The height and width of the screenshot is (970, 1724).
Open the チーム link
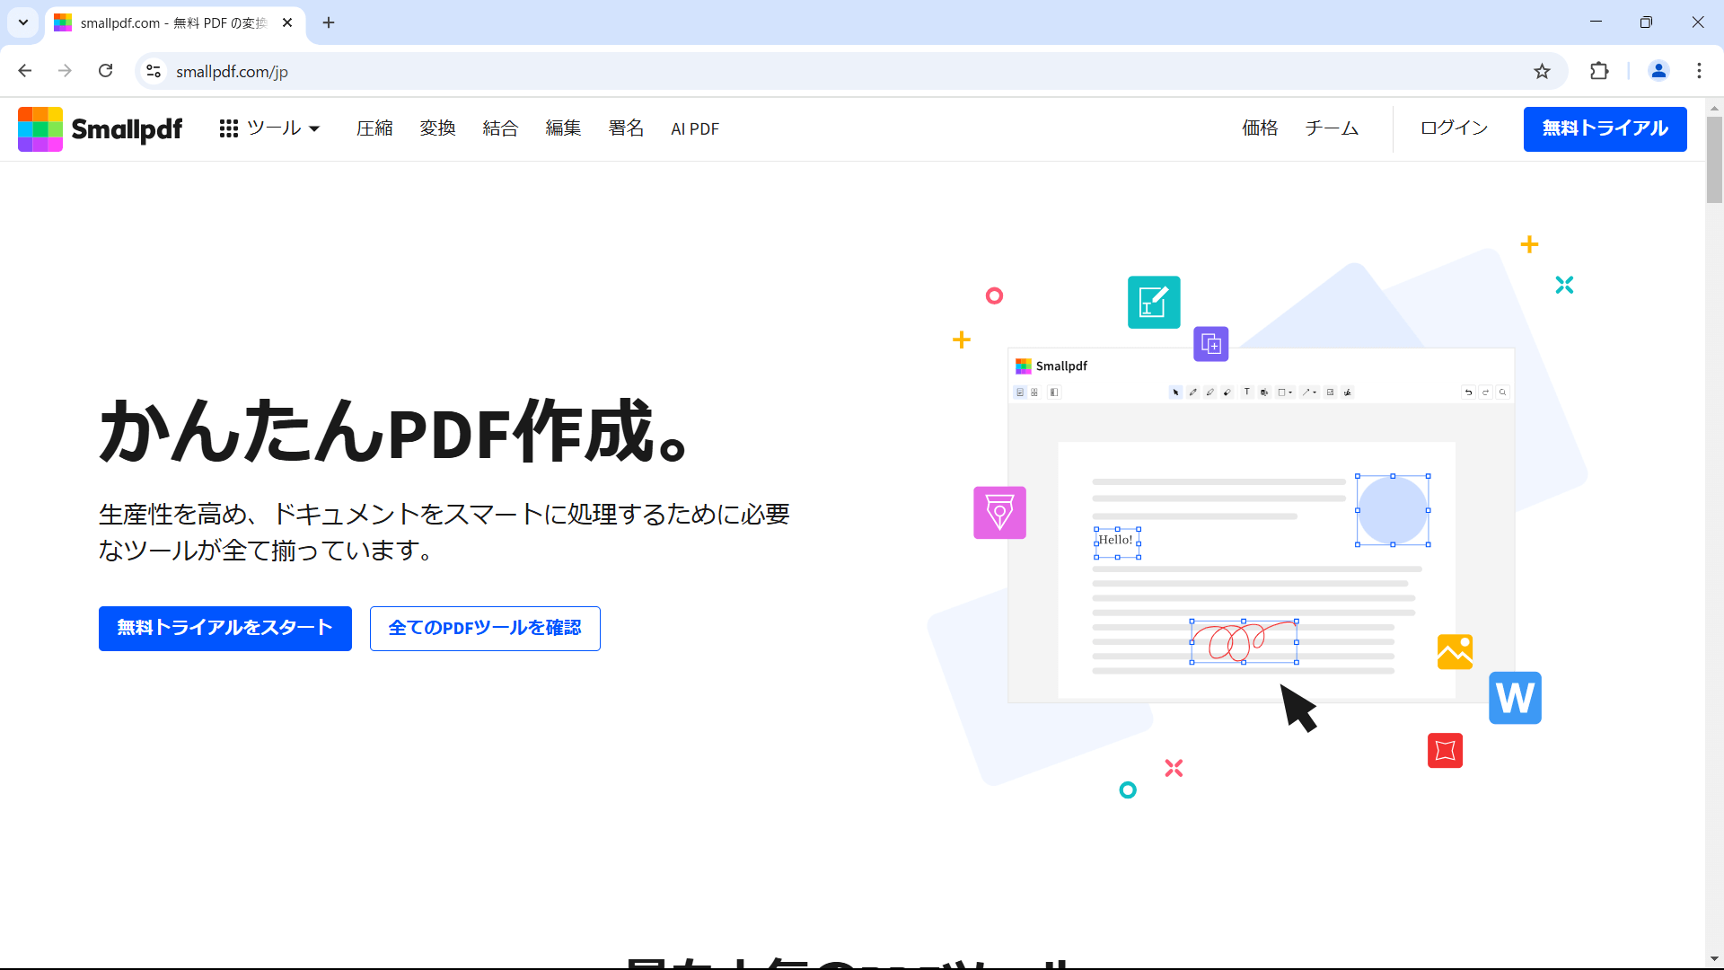coord(1332,128)
